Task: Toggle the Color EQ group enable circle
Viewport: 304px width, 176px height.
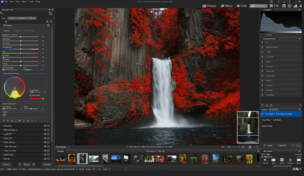Action: pos(48,138)
